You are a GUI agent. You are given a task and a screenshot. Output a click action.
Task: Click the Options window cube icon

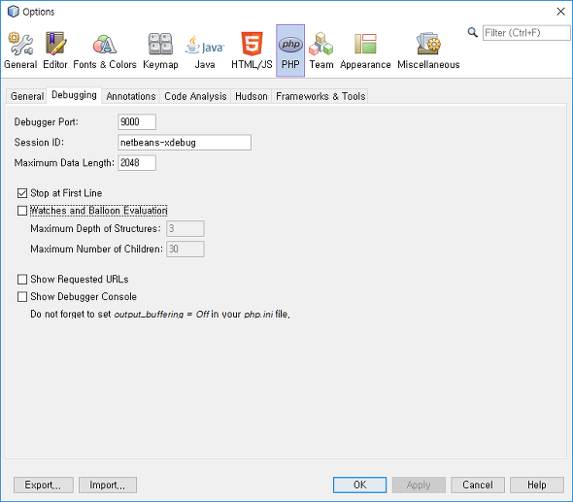click(14, 12)
